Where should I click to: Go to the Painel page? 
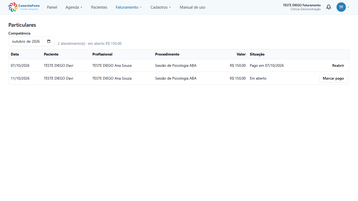pos(52,7)
